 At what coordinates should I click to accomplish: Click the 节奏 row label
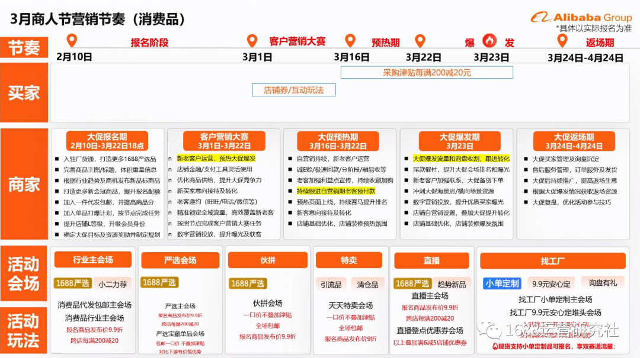click(24, 48)
